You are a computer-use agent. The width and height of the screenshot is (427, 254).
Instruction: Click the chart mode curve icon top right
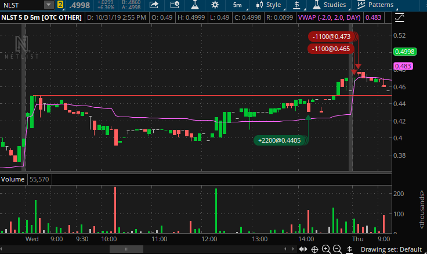399,18
